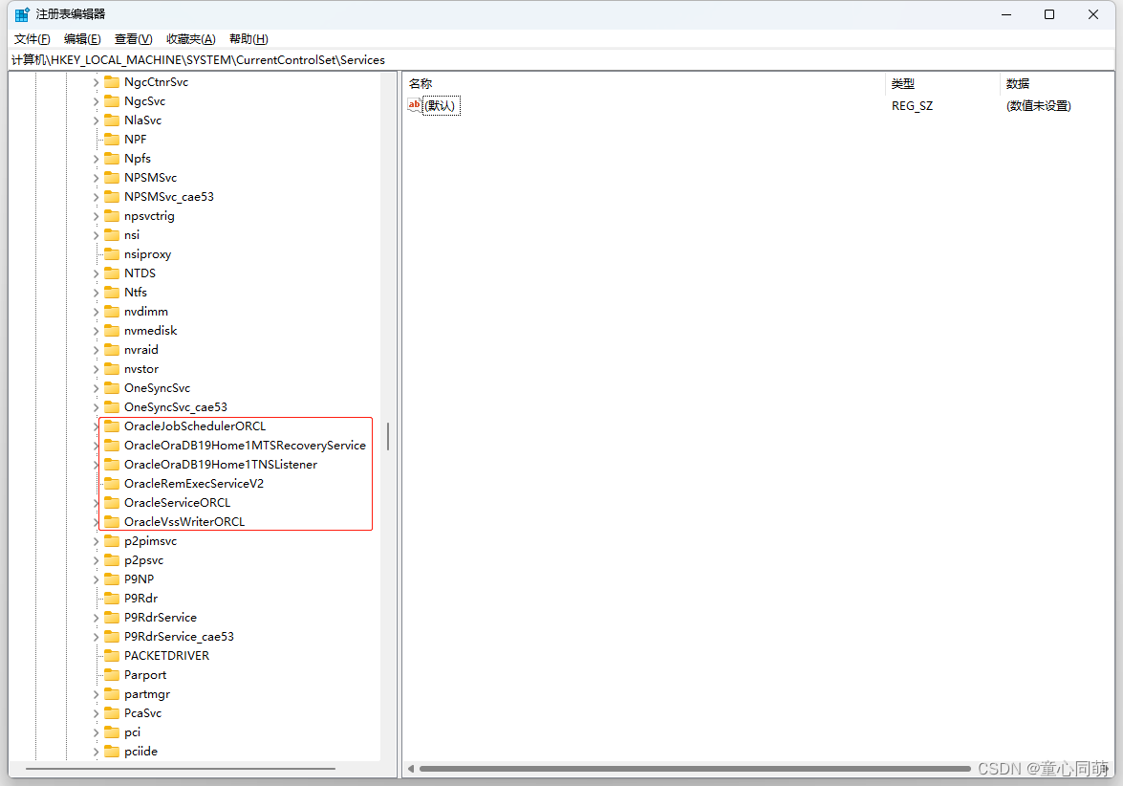The image size is (1123, 786).
Task: Expand the NPSMSvc key chevron
Action: (x=96, y=178)
